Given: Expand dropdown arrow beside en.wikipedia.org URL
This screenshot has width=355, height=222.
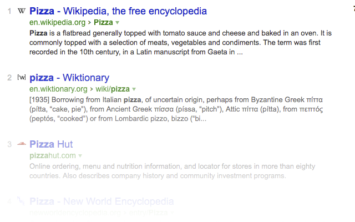Looking at the screenshot, I should click(118, 23).
